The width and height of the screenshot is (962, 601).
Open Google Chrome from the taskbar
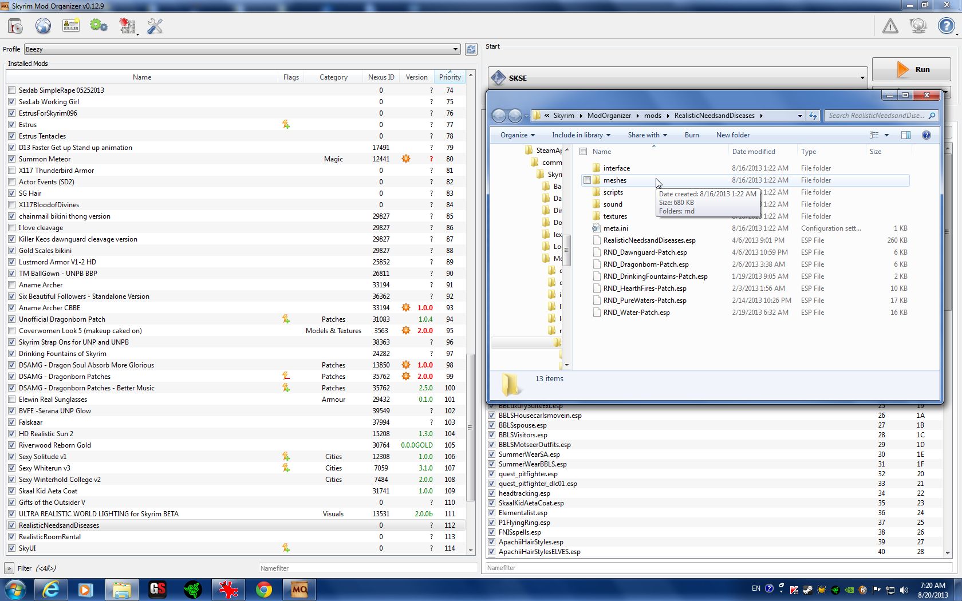point(263,590)
